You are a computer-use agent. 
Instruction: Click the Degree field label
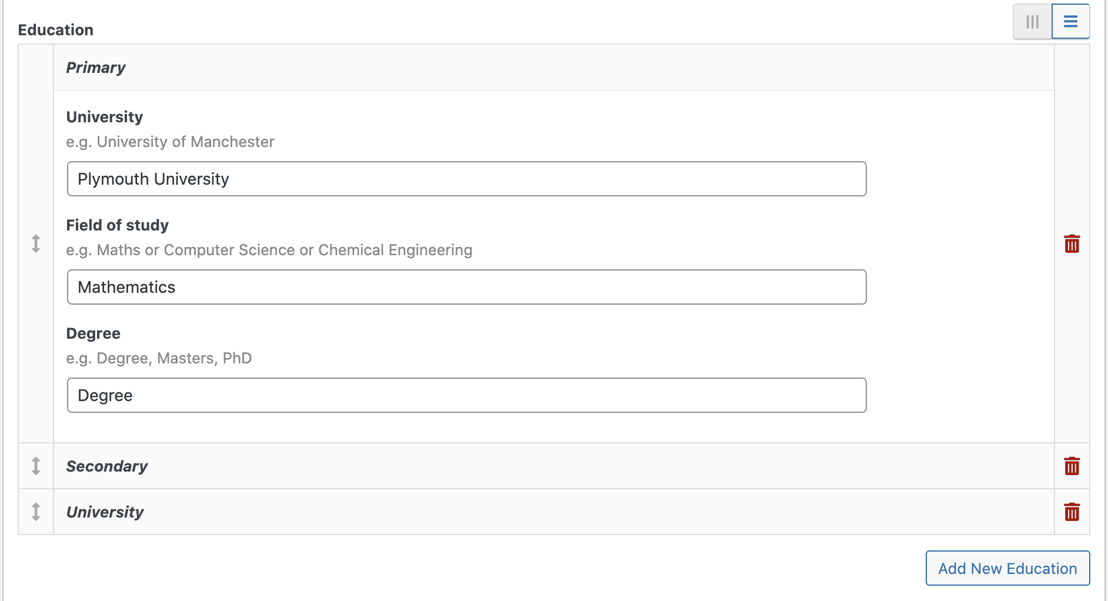pos(94,333)
